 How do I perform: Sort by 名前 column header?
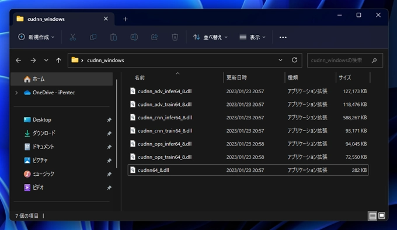(x=140, y=78)
